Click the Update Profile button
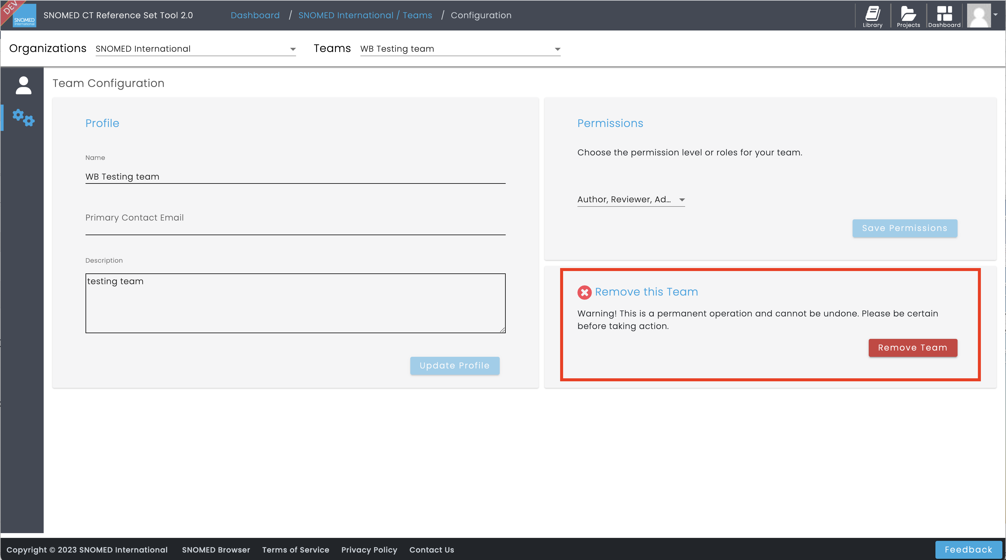 455,366
